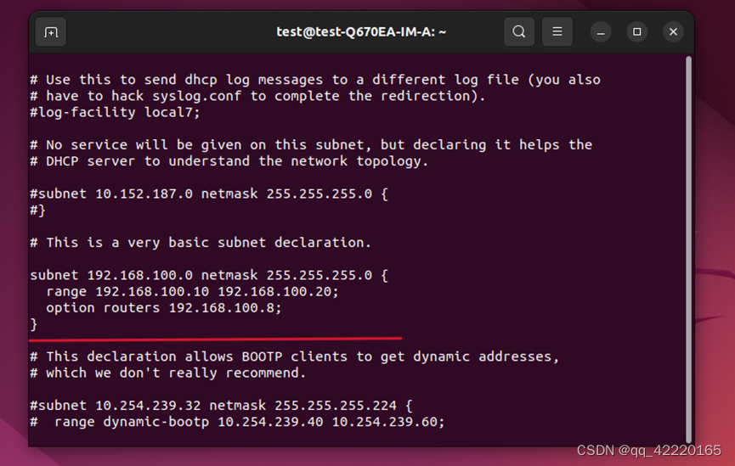Click the option routers 192.168.100.8 line
This screenshot has height=466, width=735.
pos(164,308)
